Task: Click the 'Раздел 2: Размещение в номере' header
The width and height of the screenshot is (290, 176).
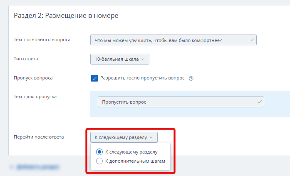Action: tap(66, 16)
